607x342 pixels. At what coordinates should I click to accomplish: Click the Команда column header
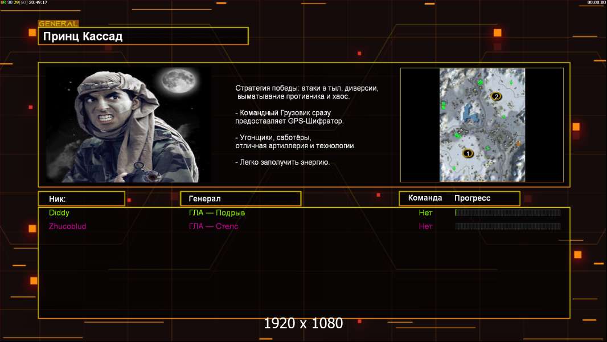(425, 198)
